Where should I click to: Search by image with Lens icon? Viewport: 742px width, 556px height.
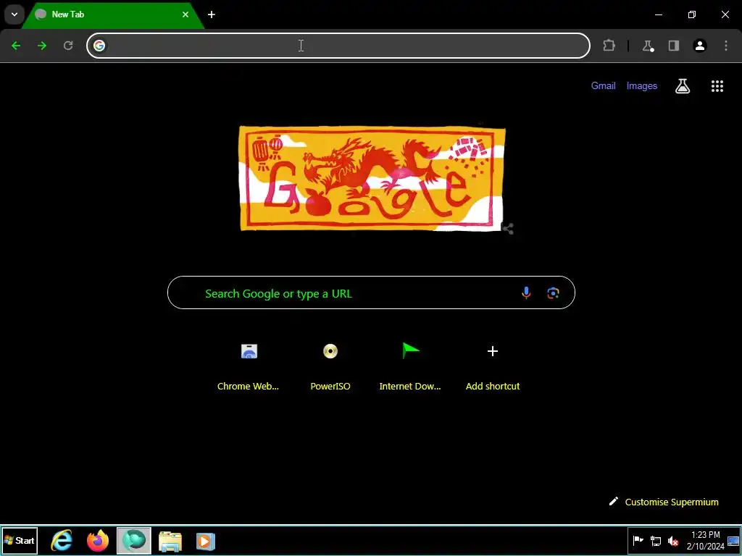click(553, 293)
